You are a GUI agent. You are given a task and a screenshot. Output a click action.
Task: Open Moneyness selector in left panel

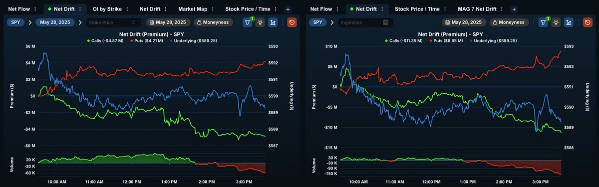click(213, 22)
